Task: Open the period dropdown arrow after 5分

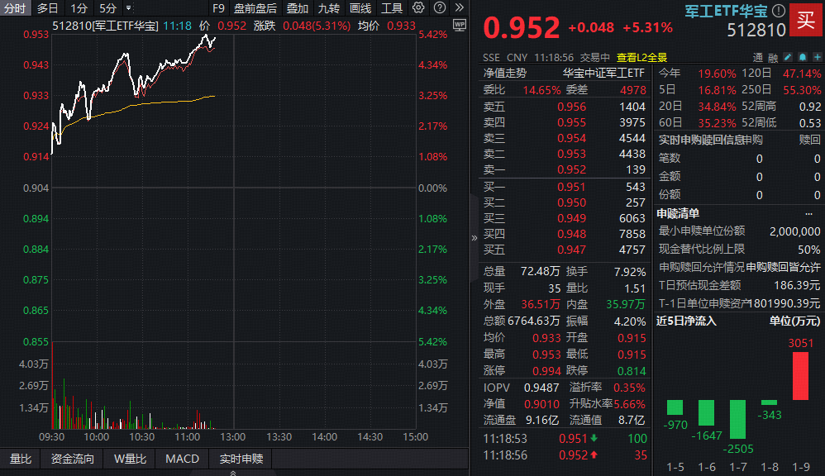Action: pos(129,8)
